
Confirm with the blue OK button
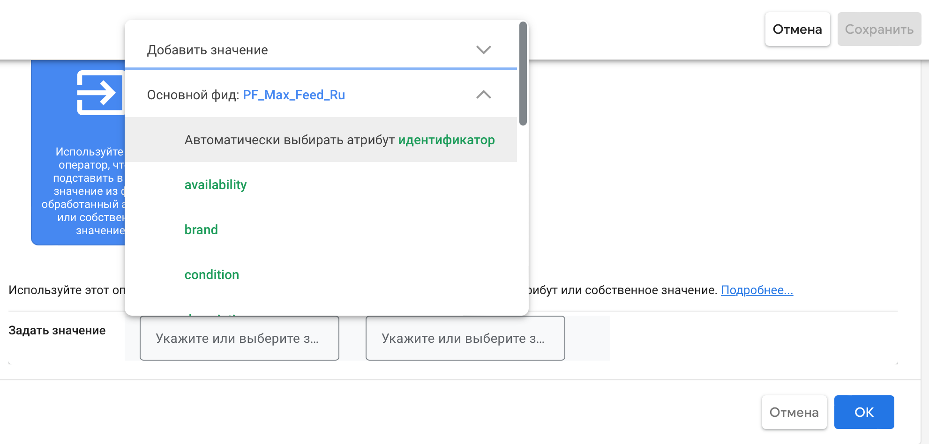864,412
